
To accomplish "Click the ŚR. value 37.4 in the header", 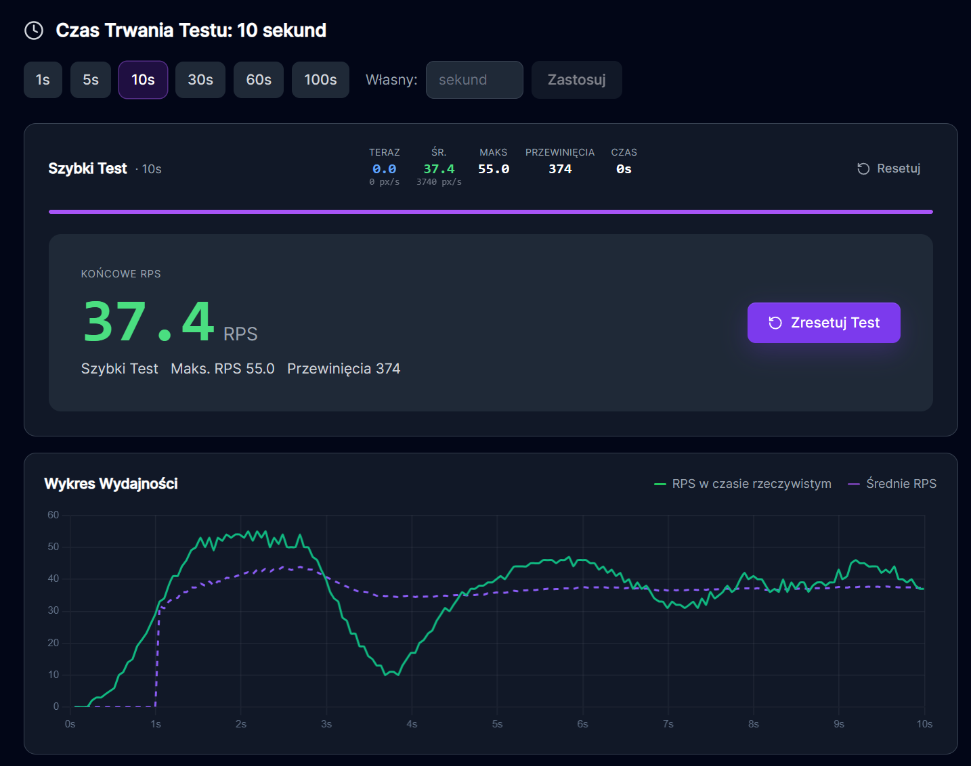I will (x=439, y=169).
